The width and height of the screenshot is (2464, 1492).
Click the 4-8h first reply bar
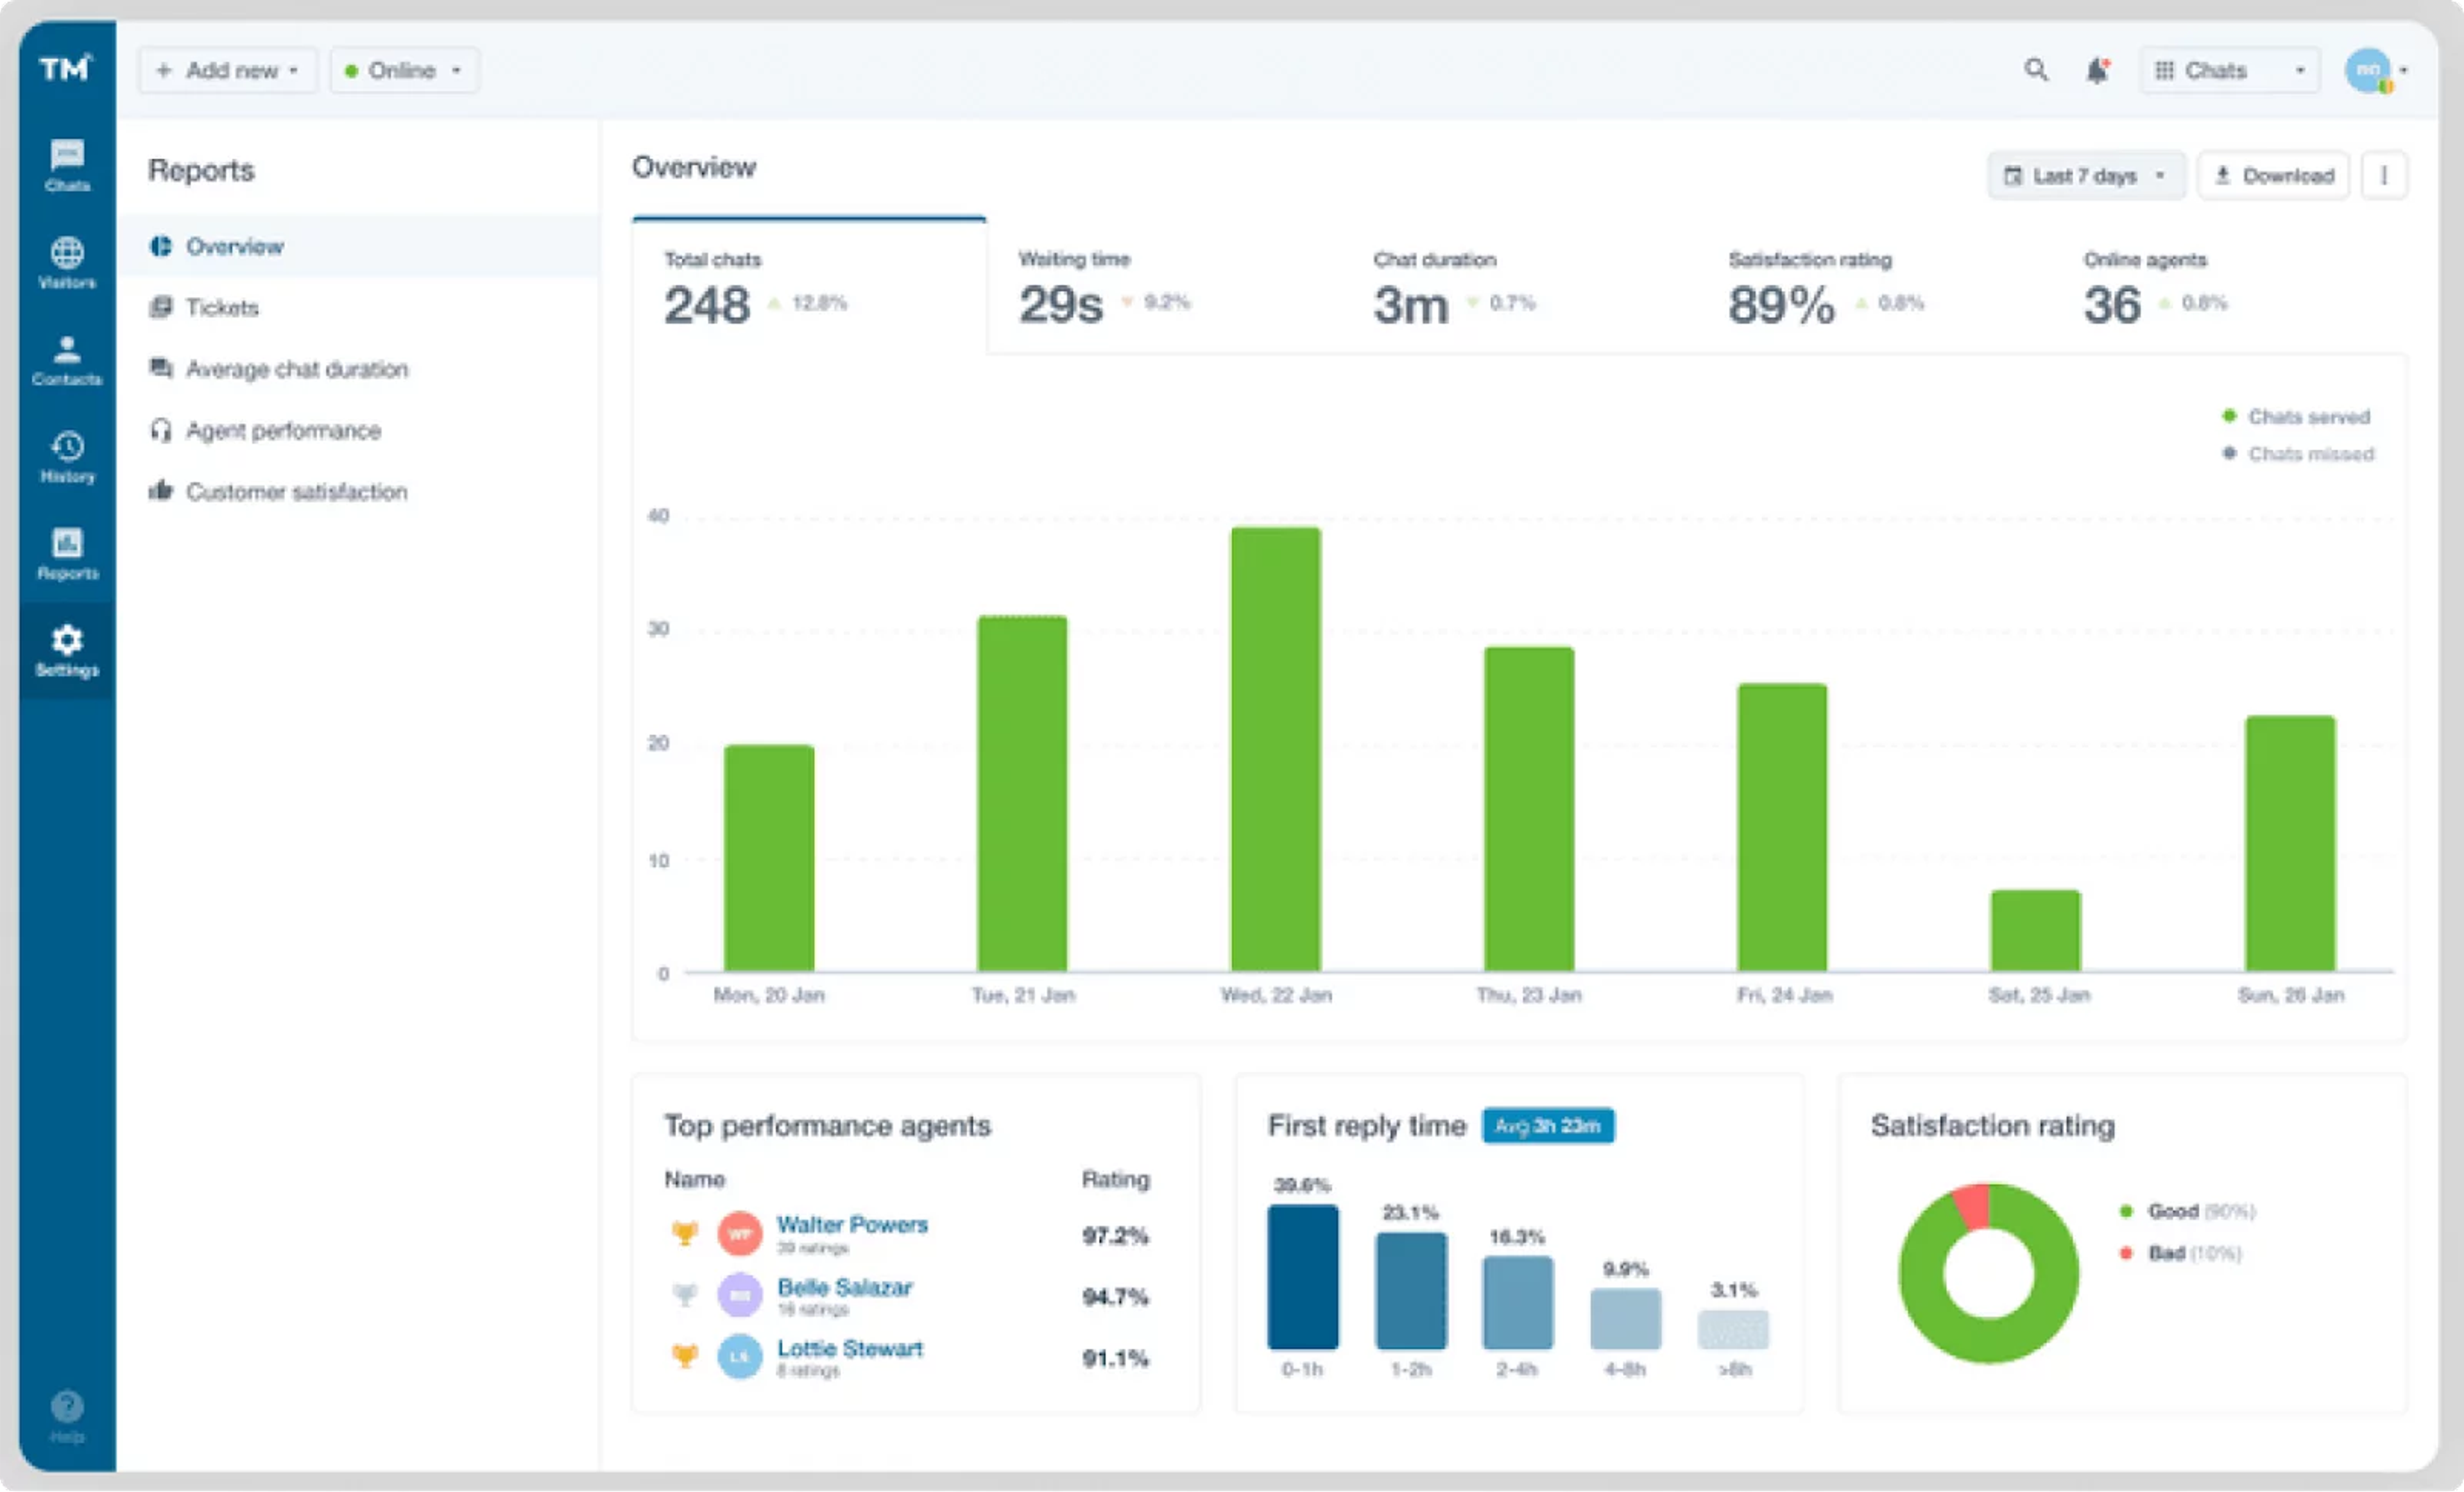pos(1625,1319)
